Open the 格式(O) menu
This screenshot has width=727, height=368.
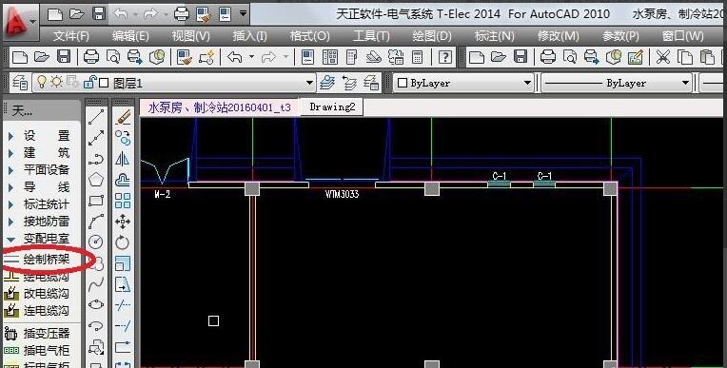click(x=309, y=36)
